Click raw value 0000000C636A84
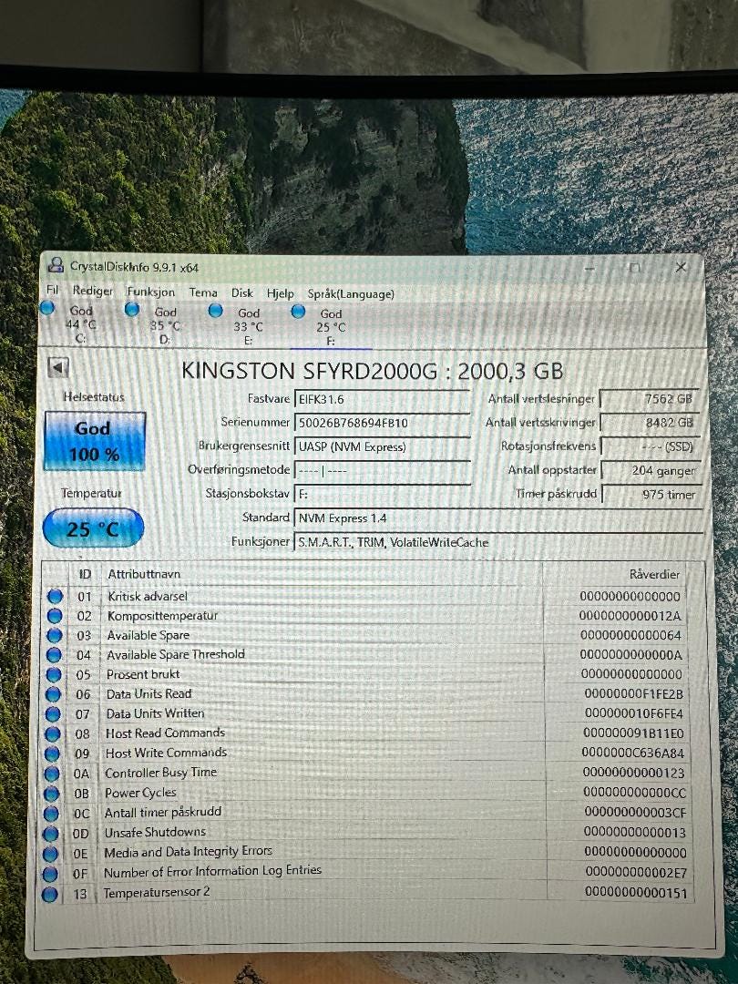The image size is (738, 984). click(632, 753)
